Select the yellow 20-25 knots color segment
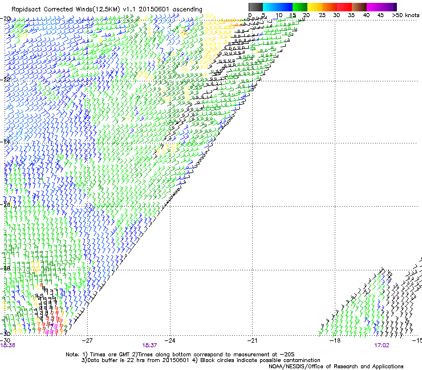Screen dimensions: 422x370 315,7
